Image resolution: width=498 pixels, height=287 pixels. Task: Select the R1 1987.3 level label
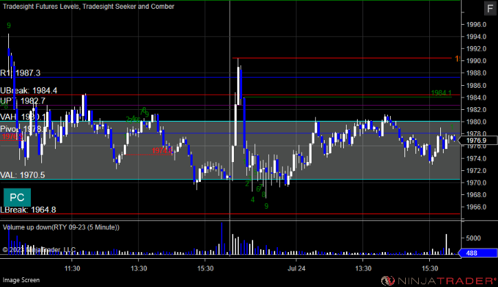click(21, 73)
